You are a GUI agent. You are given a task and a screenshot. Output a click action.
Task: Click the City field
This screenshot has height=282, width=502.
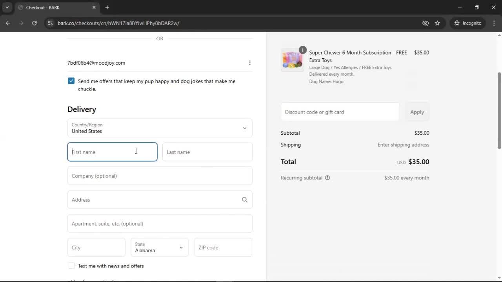click(96, 248)
